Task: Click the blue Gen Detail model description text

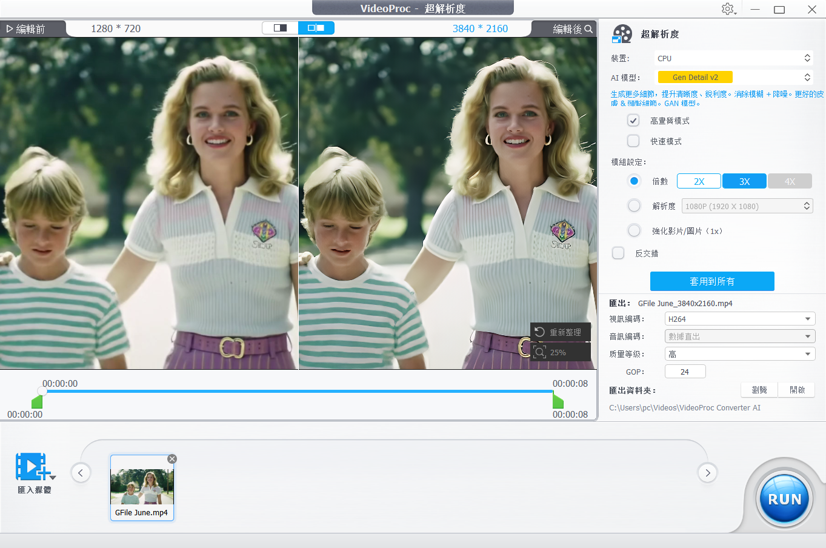Action: click(717, 98)
